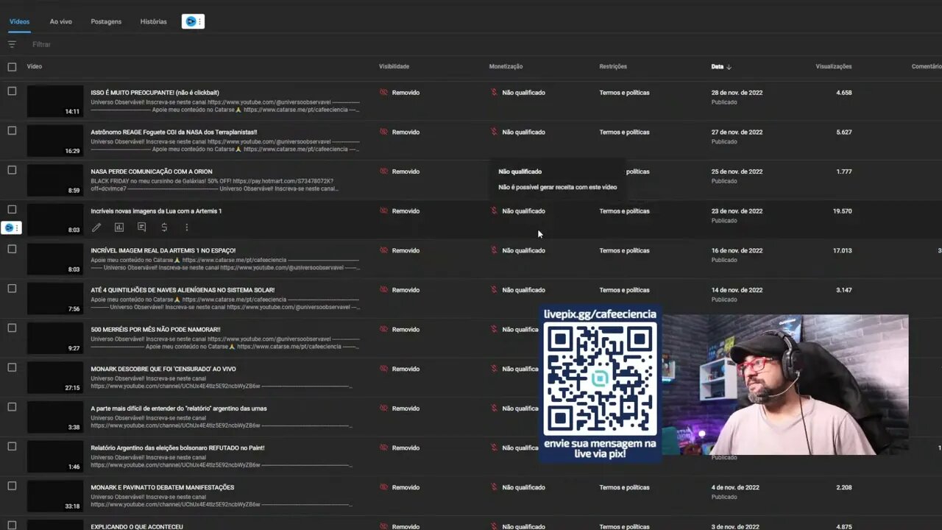Click crossed-dollar icon for INCRÍVEL IMAGEM REAL row
The width and height of the screenshot is (942, 530).
click(495, 250)
